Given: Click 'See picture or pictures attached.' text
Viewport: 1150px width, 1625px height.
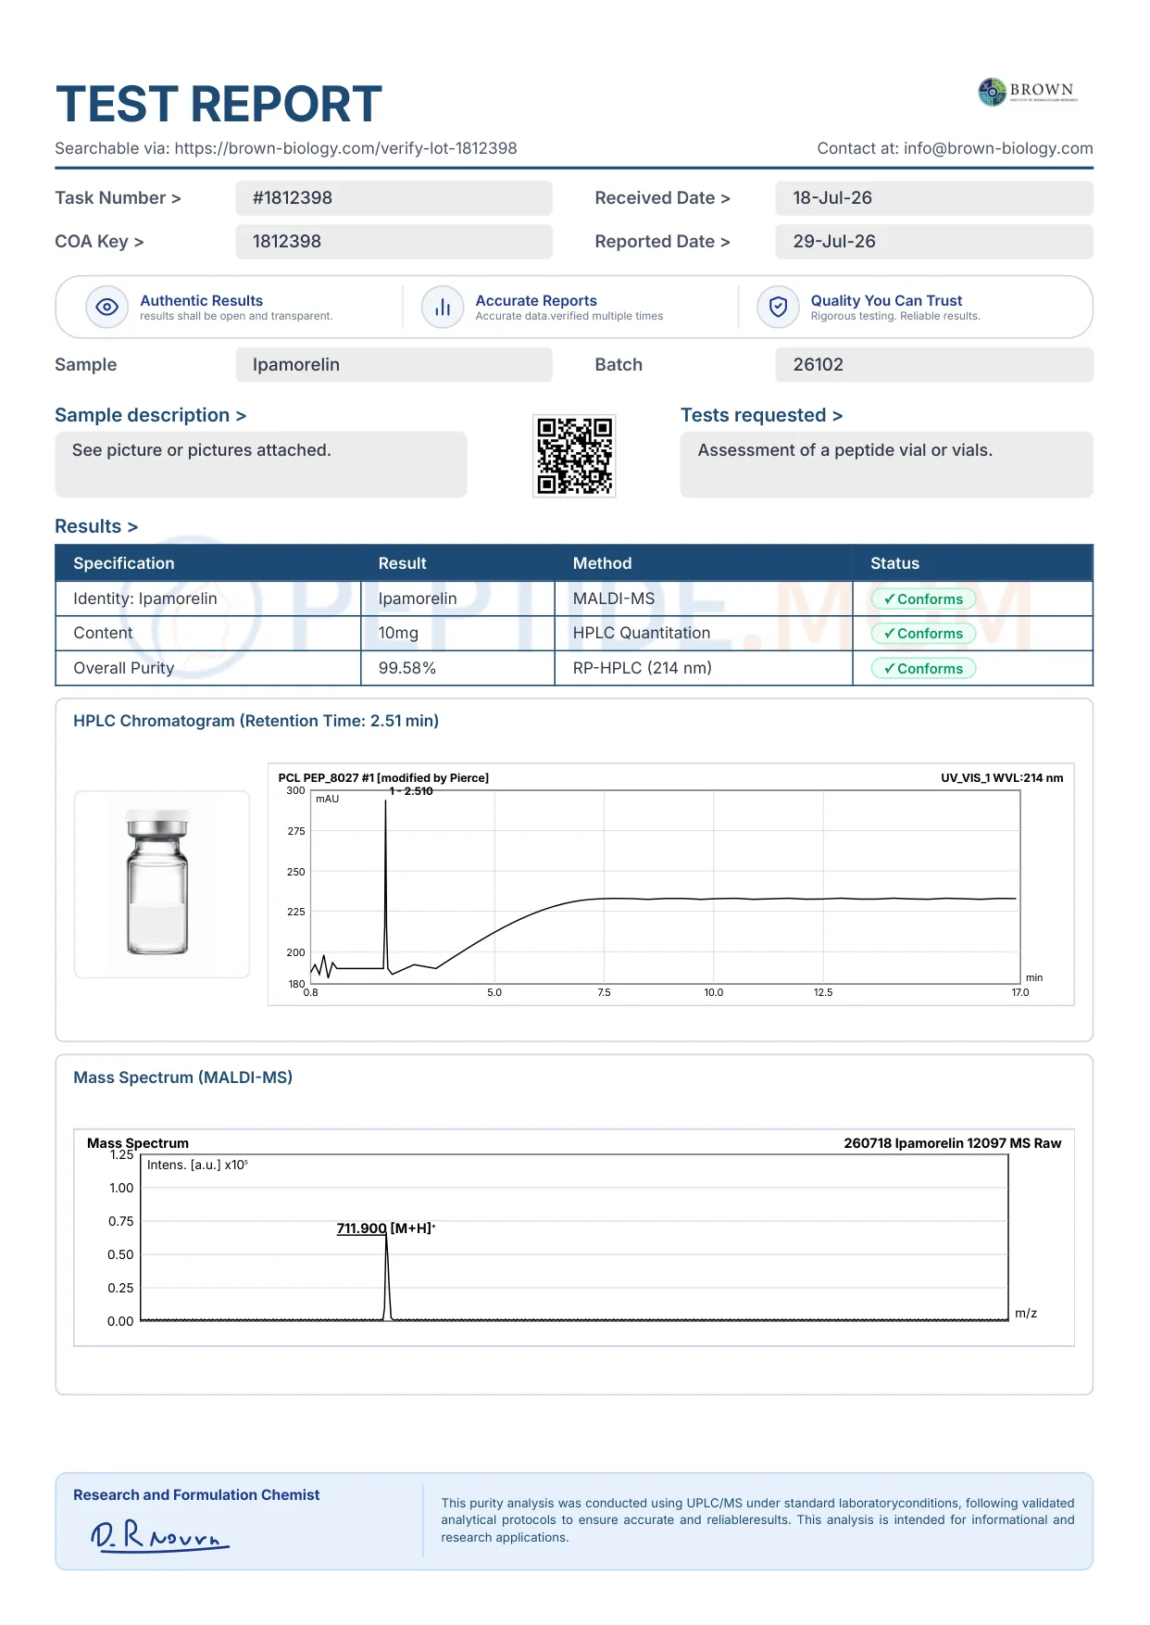Looking at the screenshot, I should click(x=201, y=450).
